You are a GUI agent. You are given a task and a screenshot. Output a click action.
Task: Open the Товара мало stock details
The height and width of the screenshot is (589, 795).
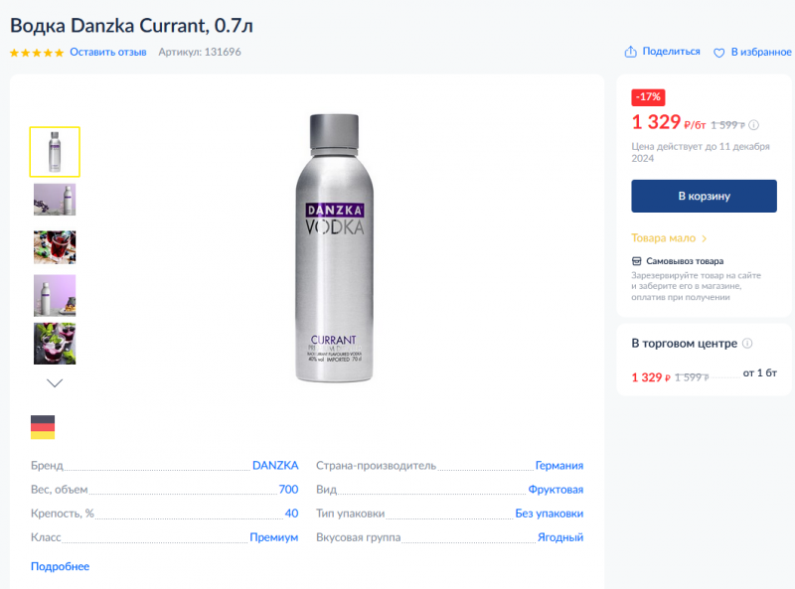click(x=669, y=238)
